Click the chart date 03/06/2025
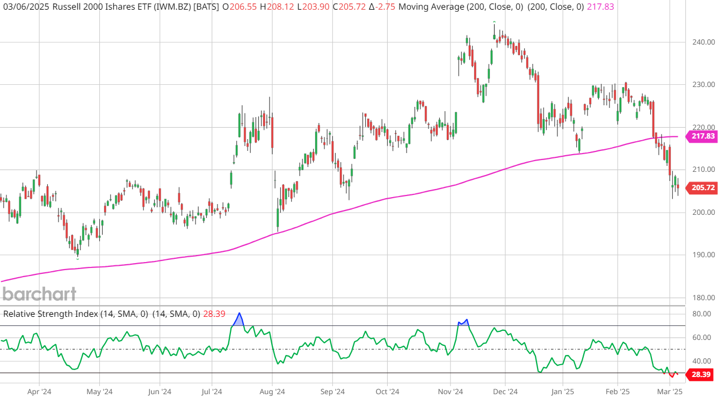This screenshot has width=718, height=399. (x=25, y=7)
